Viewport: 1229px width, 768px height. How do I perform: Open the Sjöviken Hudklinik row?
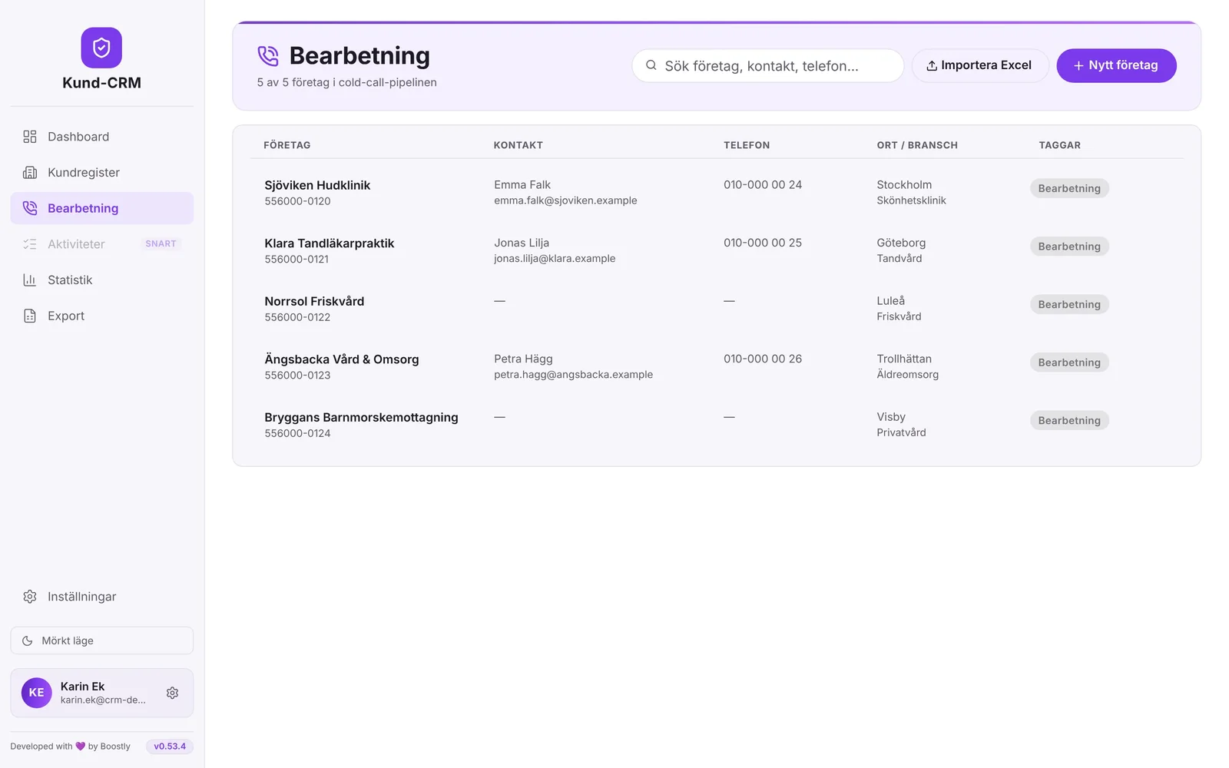(x=716, y=192)
